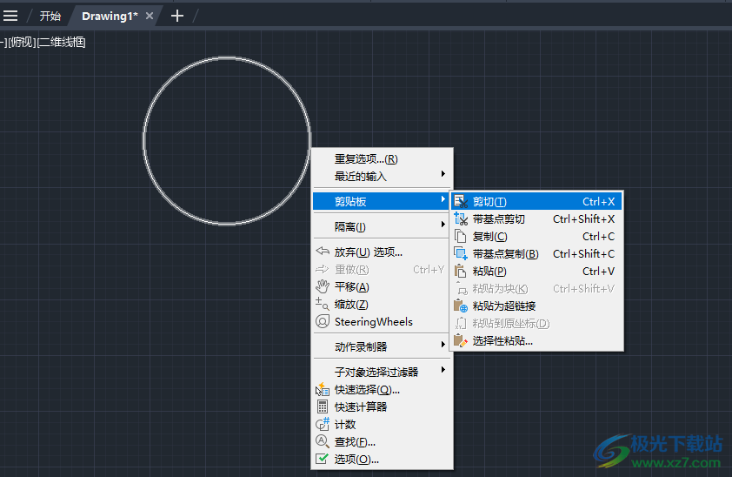Open the 动作录制器 menu entry
Image resolution: width=732 pixels, height=477 pixels.
pyautogui.click(x=382, y=346)
